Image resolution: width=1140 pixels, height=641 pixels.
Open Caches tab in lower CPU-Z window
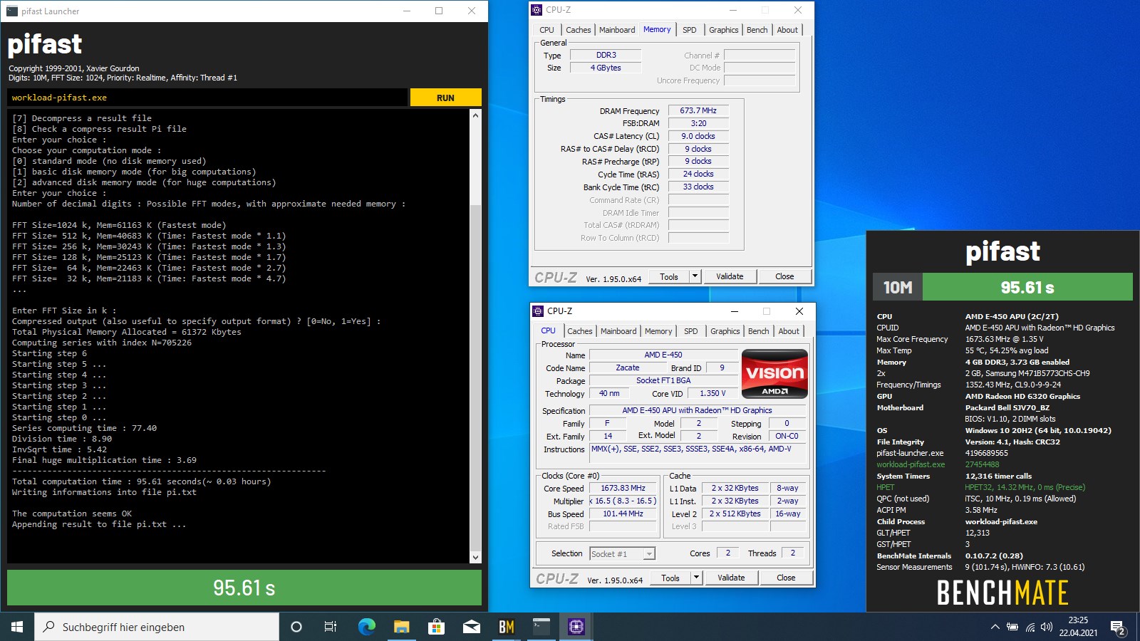tap(579, 331)
